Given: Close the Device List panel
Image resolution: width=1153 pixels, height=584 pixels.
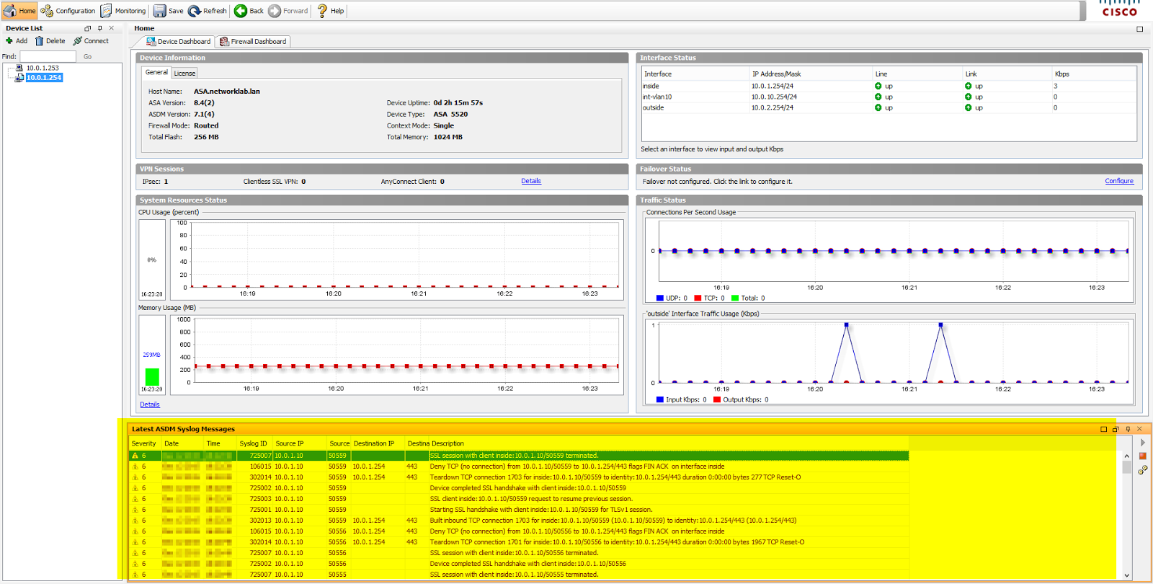Looking at the screenshot, I should tap(112, 29).
